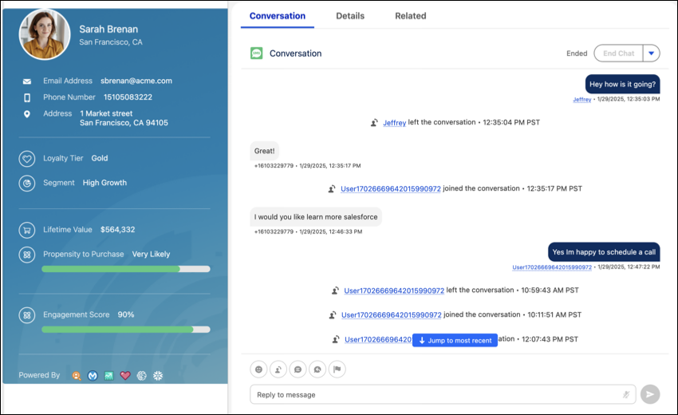Click the green SMS conversation icon
This screenshot has width=678, height=415.
(x=256, y=53)
